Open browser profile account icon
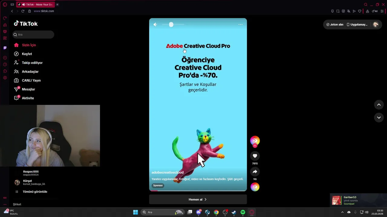Viewport: 387px width, 217px height. click(367, 11)
